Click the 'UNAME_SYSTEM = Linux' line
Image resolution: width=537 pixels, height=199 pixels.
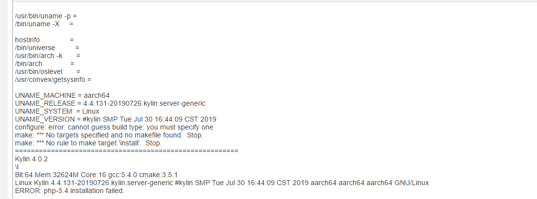(x=57, y=111)
